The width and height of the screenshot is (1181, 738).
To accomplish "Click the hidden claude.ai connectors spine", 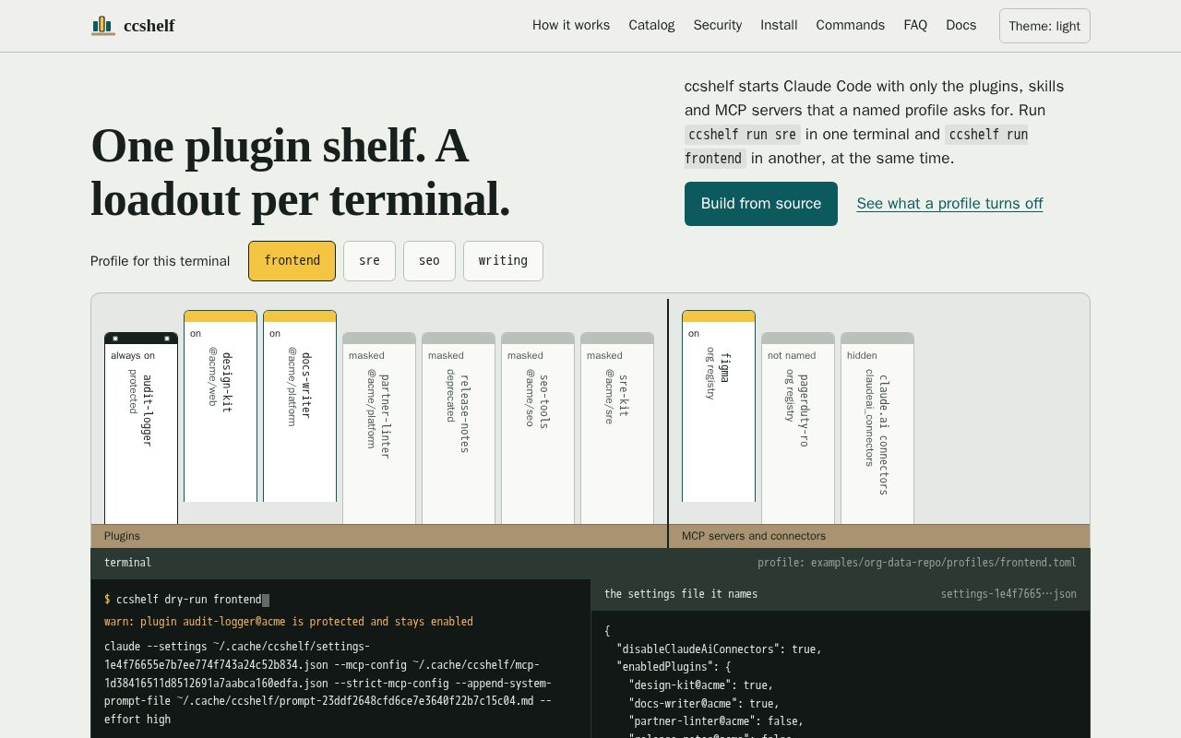I will (877, 428).
